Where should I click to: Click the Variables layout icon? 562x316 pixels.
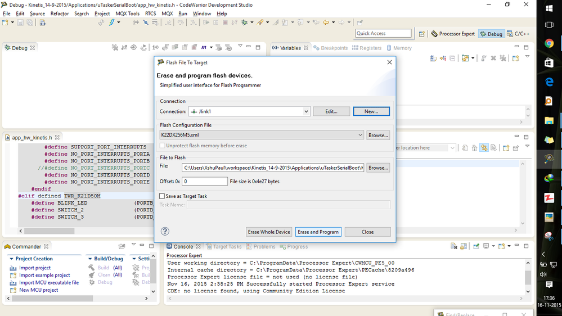tap(465, 58)
